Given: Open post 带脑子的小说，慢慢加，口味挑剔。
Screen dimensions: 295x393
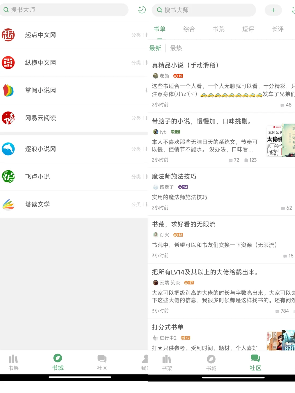Looking at the screenshot, I should [202, 121].
